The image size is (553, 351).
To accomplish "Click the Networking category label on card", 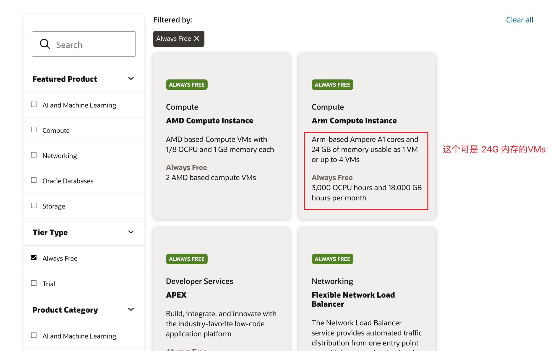I will 332,282.
